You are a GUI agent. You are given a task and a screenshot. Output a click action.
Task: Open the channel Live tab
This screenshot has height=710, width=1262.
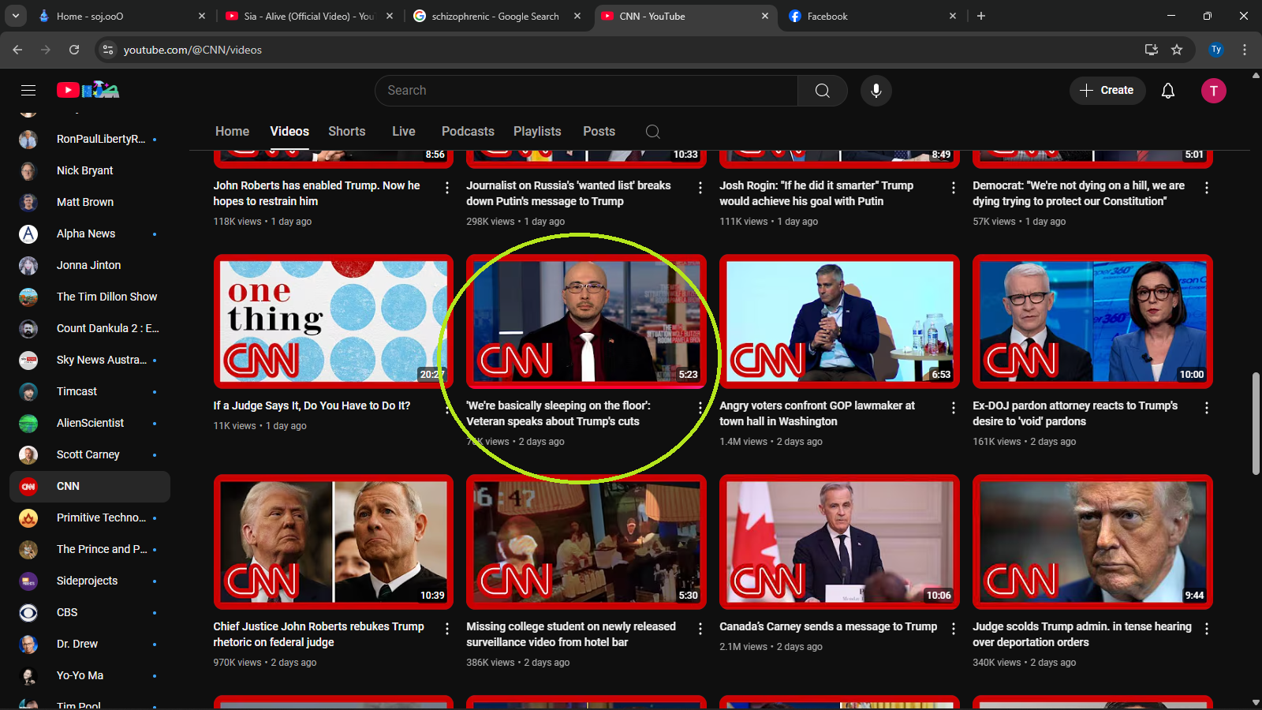click(404, 132)
